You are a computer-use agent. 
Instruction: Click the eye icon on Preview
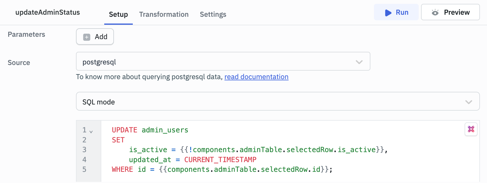point(435,13)
